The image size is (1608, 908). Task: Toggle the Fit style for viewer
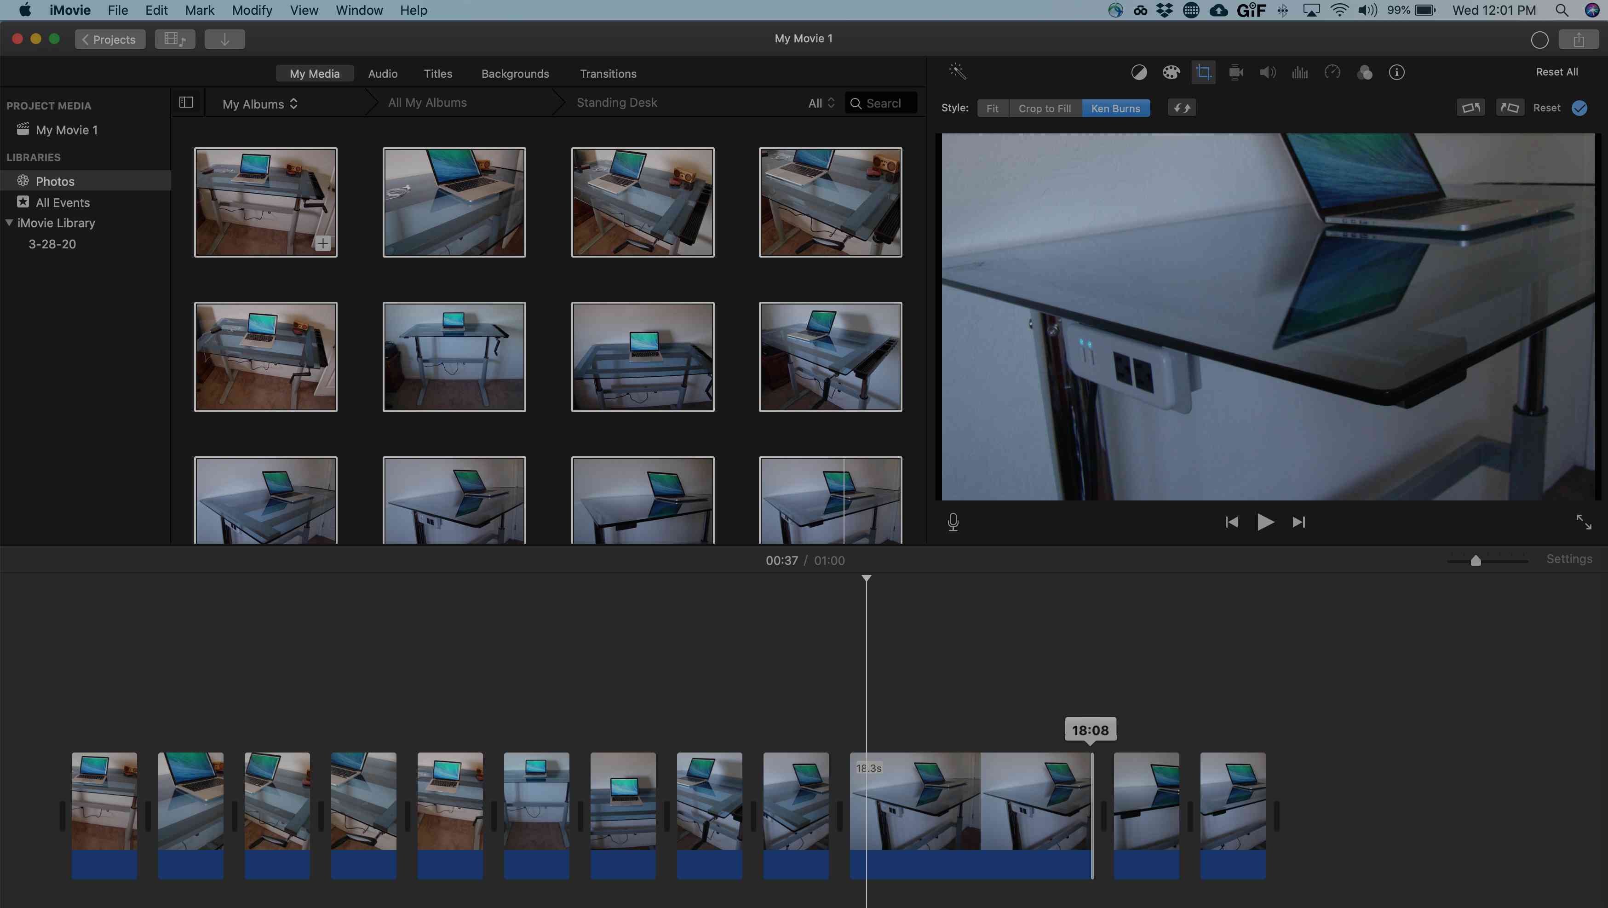[992, 107]
